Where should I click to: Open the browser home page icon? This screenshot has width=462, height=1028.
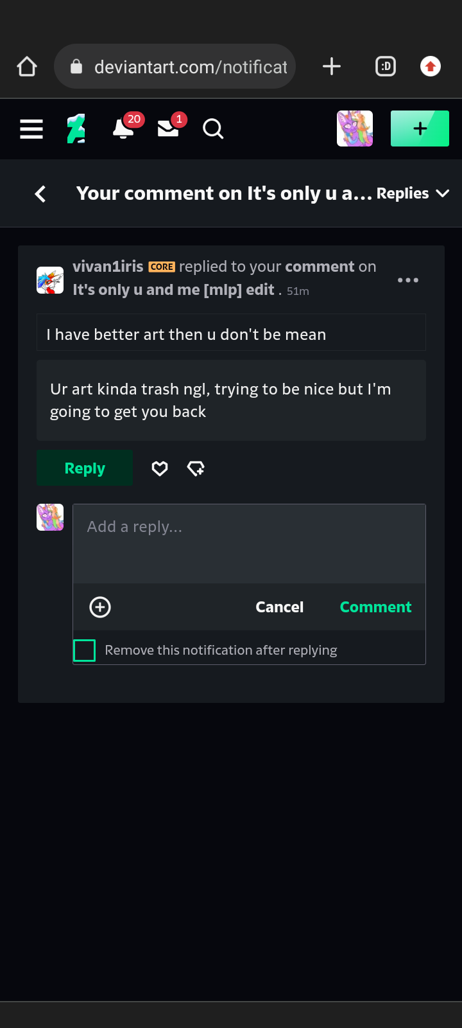pyautogui.click(x=27, y=66)
